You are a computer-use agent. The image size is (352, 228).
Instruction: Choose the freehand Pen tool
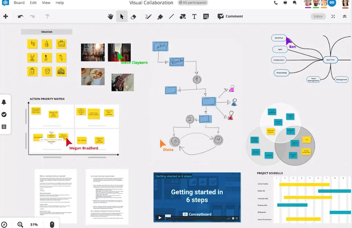click(x=148, y=17)
